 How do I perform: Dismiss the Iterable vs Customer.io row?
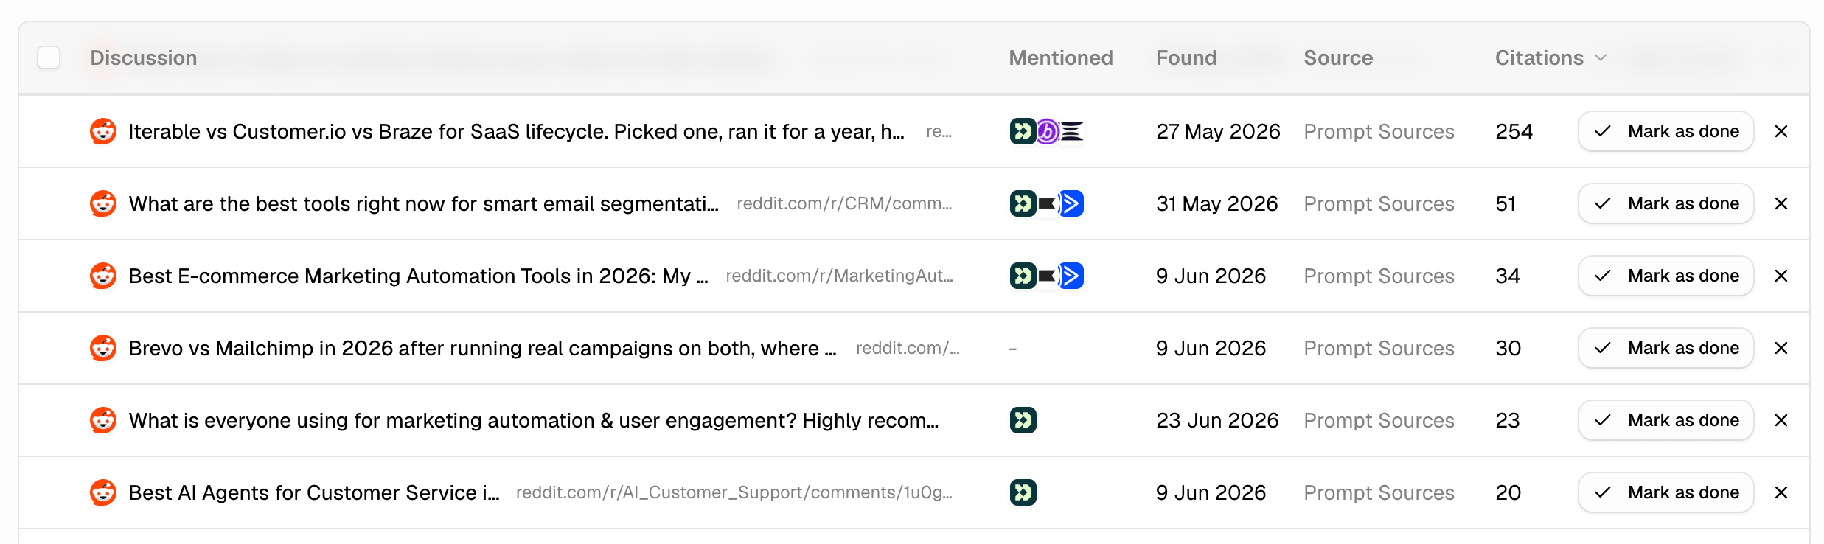1781,131
